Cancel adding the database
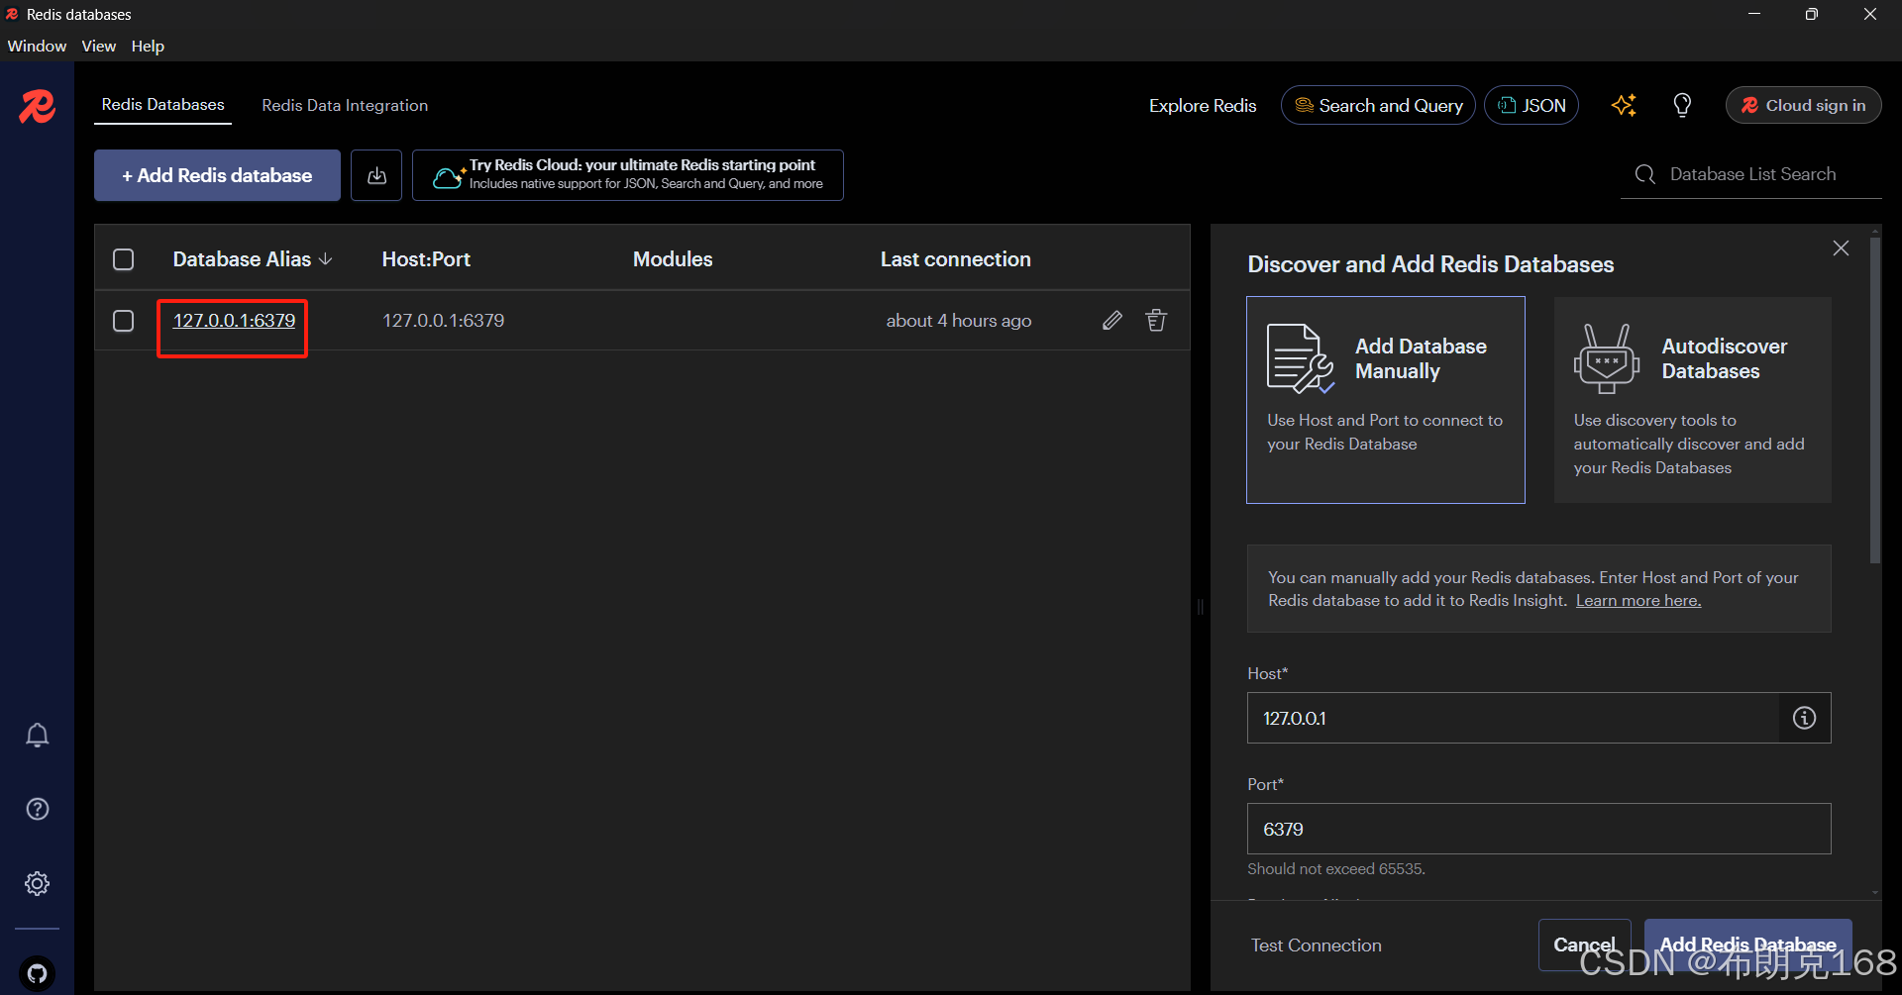Viewport: 1902px width, 995px height. point(1584,945)
